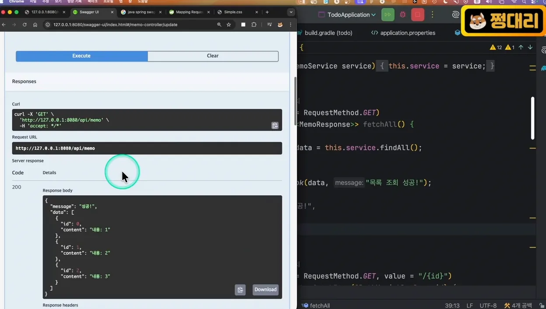Open the Chrome extensions puzzle icon
Viewport: 546px width, 309px height.
pos(254,25)
